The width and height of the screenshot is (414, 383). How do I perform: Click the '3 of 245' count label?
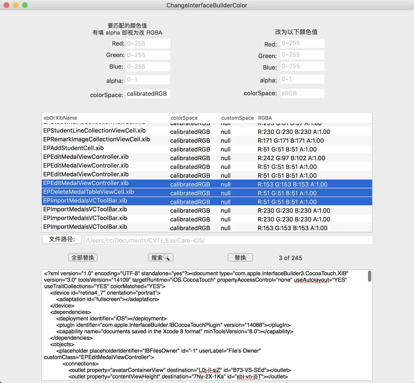290,258
